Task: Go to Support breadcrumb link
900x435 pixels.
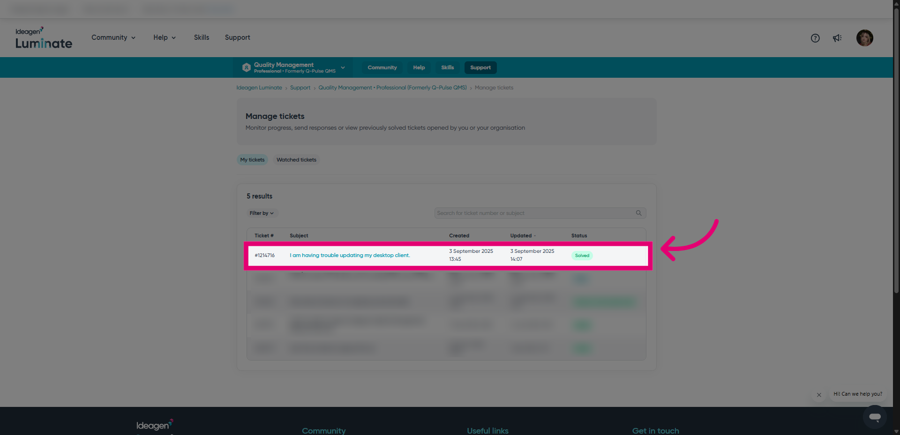Action: (x=300, y=88)
